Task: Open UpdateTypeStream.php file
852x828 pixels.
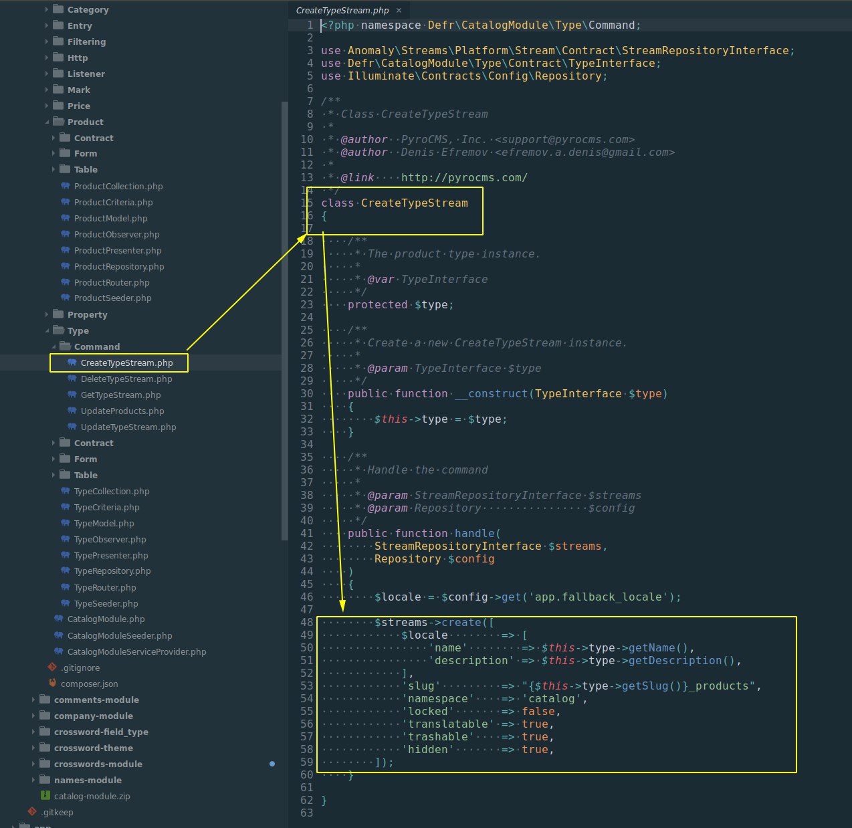Action: coord(128,427)
